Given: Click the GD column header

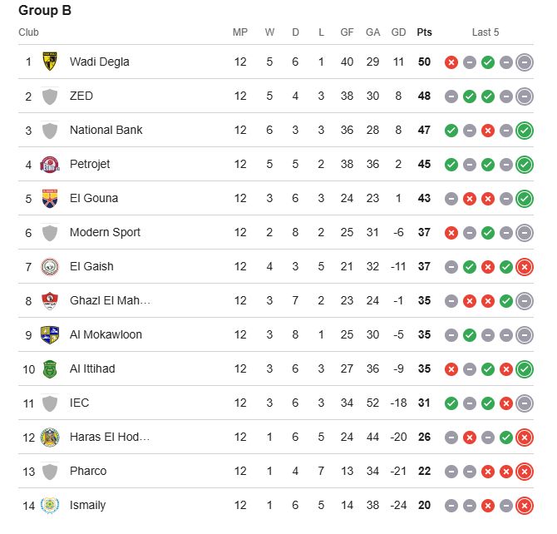Looking at the screenshot, I should [398, 32].
